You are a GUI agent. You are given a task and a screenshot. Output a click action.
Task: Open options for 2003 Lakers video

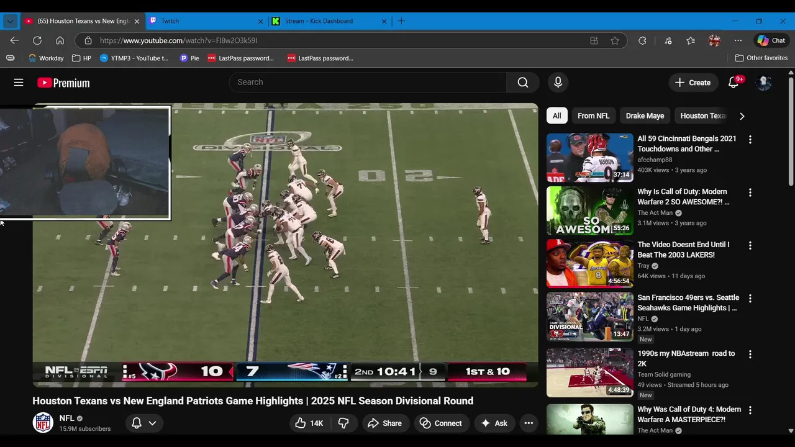coord(750,245)
